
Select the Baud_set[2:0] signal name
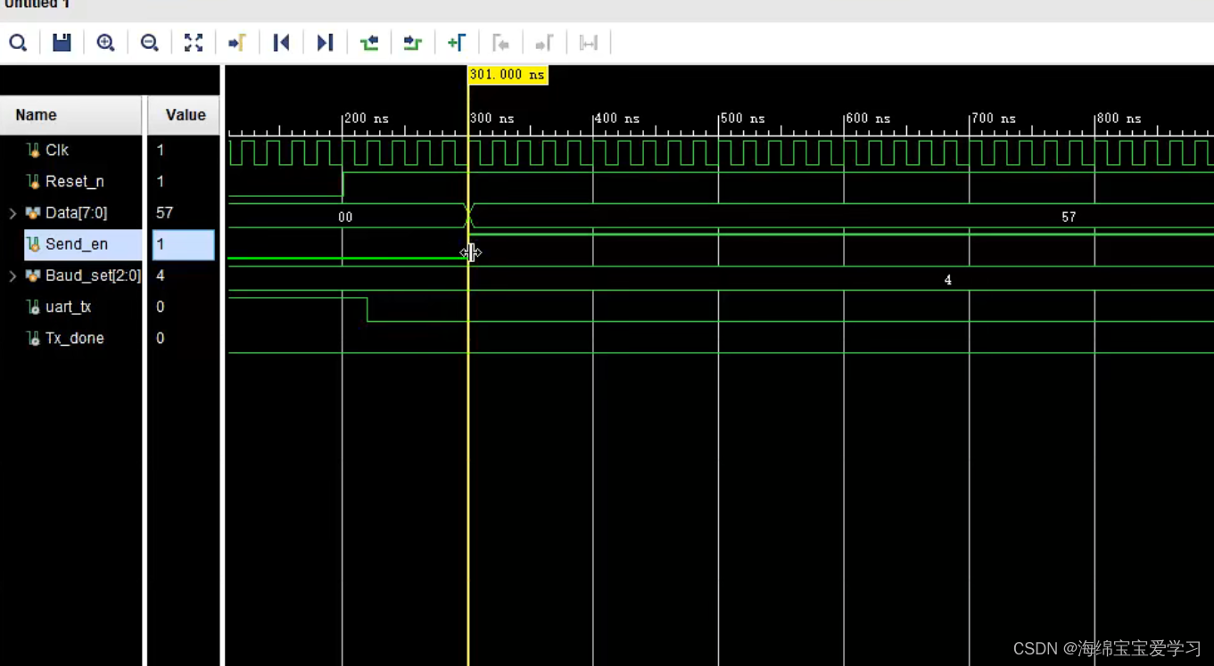point(93,275)
